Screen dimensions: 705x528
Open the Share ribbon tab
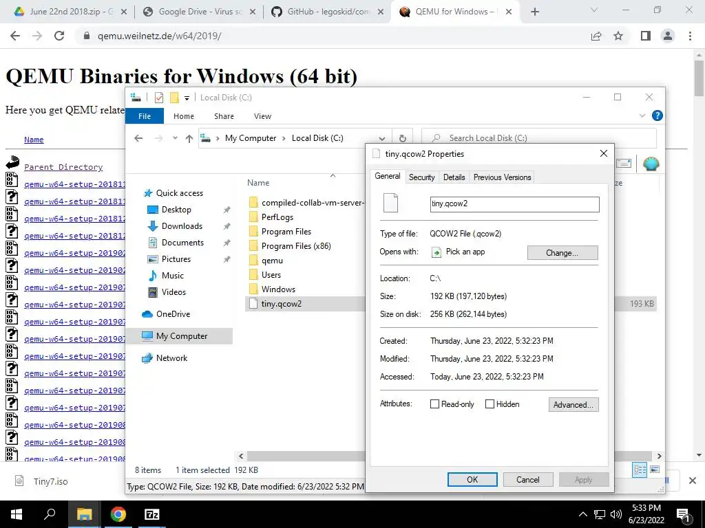pos(224,115)
